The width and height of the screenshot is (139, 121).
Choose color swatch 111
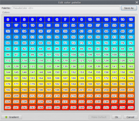[x=131, y=55]
